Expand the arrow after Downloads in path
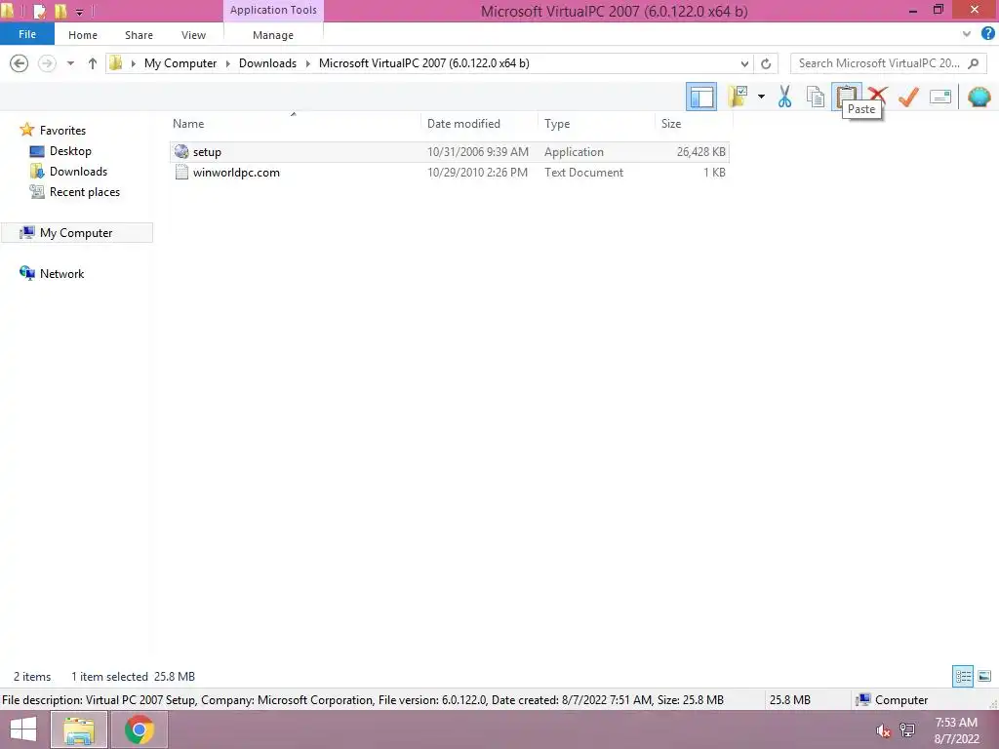Image resolution: width=999 pixels, height=749 pixels. tap(307, 63)
